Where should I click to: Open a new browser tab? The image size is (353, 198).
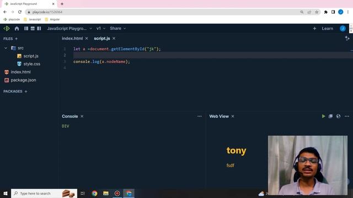click(x=62, y=4)
